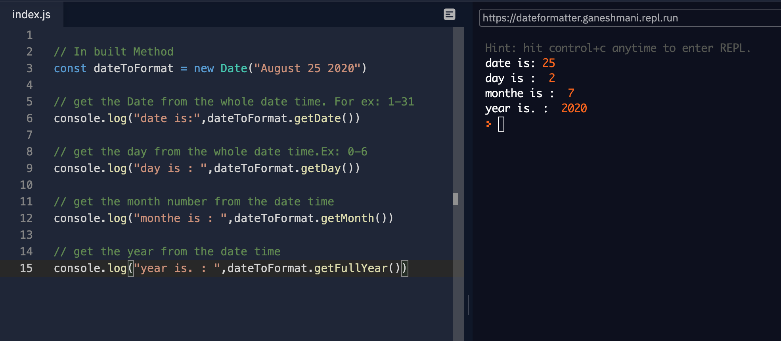Viewport: 781px width, 341px height.
Task: Place cursor on the "August 25 2020" string
Action: click(x=307, y=68)
